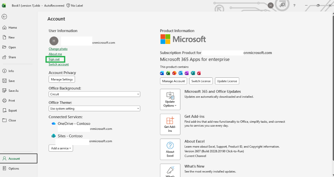
Task: Click the Manage Account button
Action: pyautogui.click(x=174, y=81)
